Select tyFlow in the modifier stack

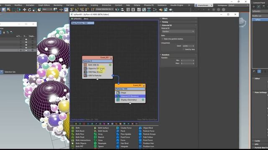pyautogui.click(x=260, y=20)
